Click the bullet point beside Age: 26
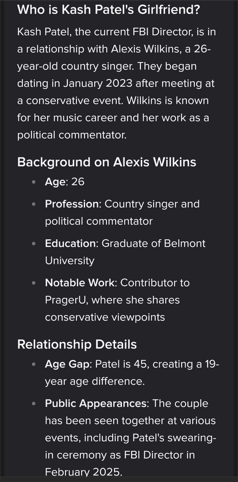238x482 pixels. click(34, 182)
